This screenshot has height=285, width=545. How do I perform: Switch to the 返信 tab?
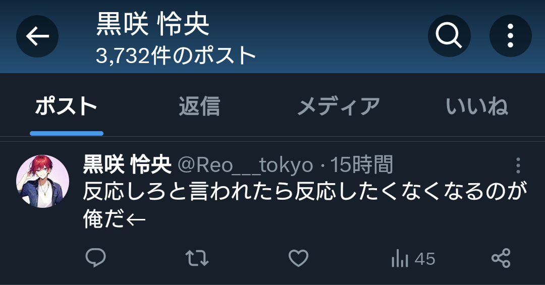[199, 106]
